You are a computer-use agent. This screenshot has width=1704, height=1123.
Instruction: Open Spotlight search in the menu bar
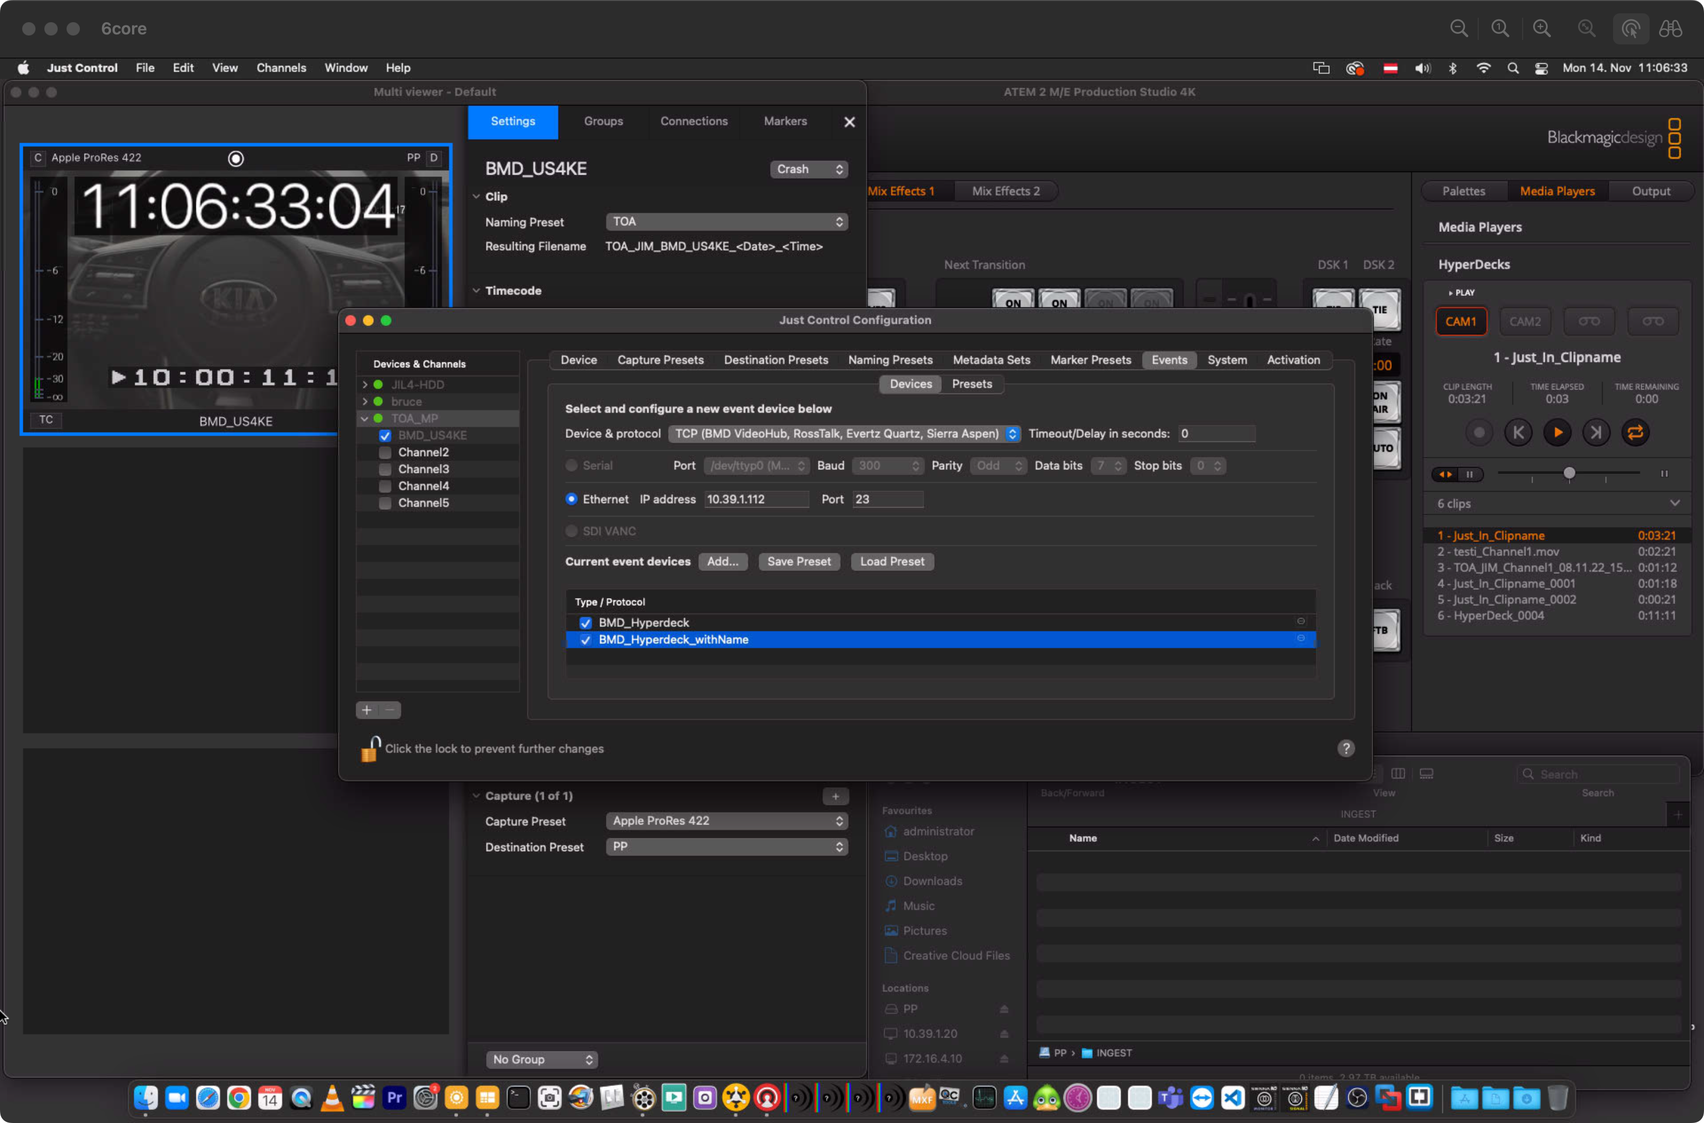1512,68
